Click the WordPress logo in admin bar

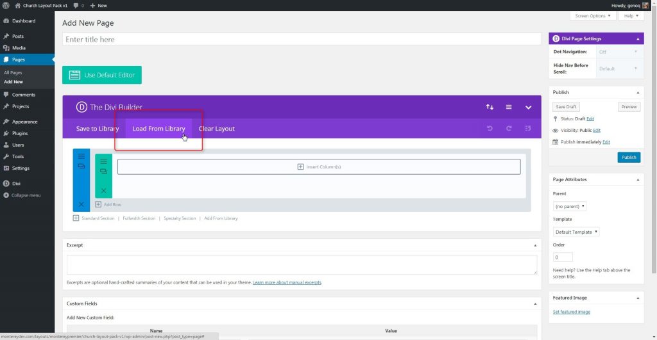[6, 5]
